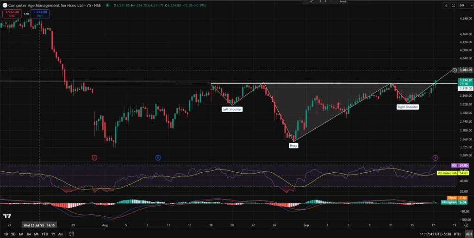
Task: Click the refresh icon next to the INR selector
Action: coord(454,6)
